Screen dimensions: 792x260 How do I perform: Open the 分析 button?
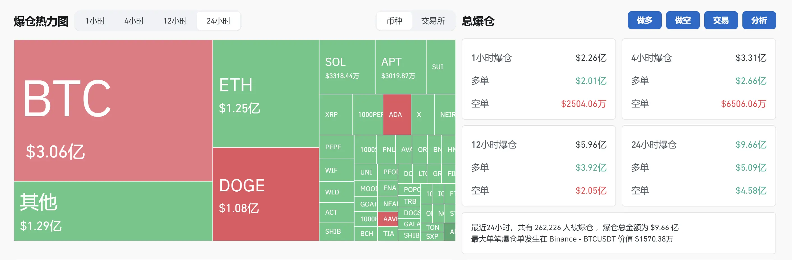pos(759,20)
